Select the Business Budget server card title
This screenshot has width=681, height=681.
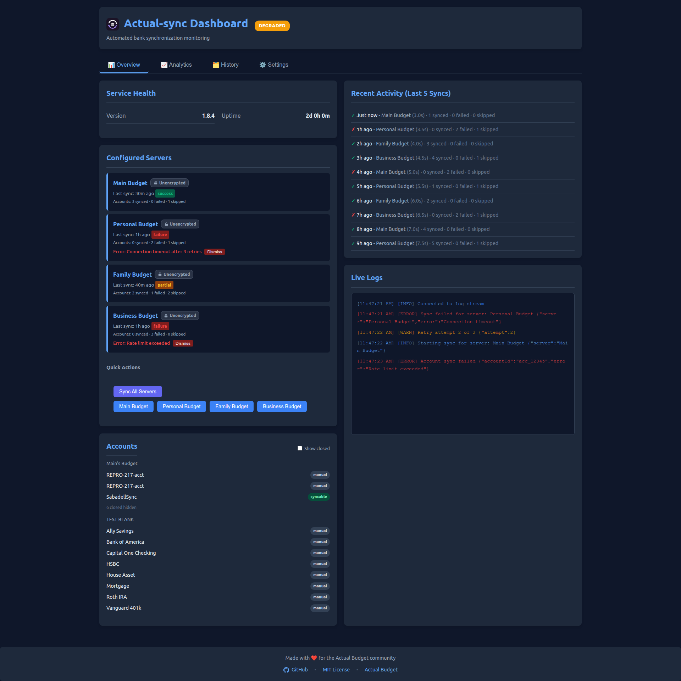(135, 316)
